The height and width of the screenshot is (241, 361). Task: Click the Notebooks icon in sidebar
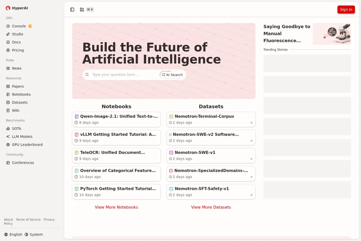pyautogui.click(x=8, y=94)
